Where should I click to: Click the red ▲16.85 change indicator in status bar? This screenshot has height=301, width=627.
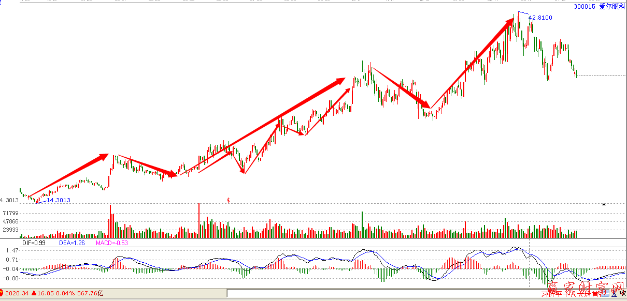[43, 293]
